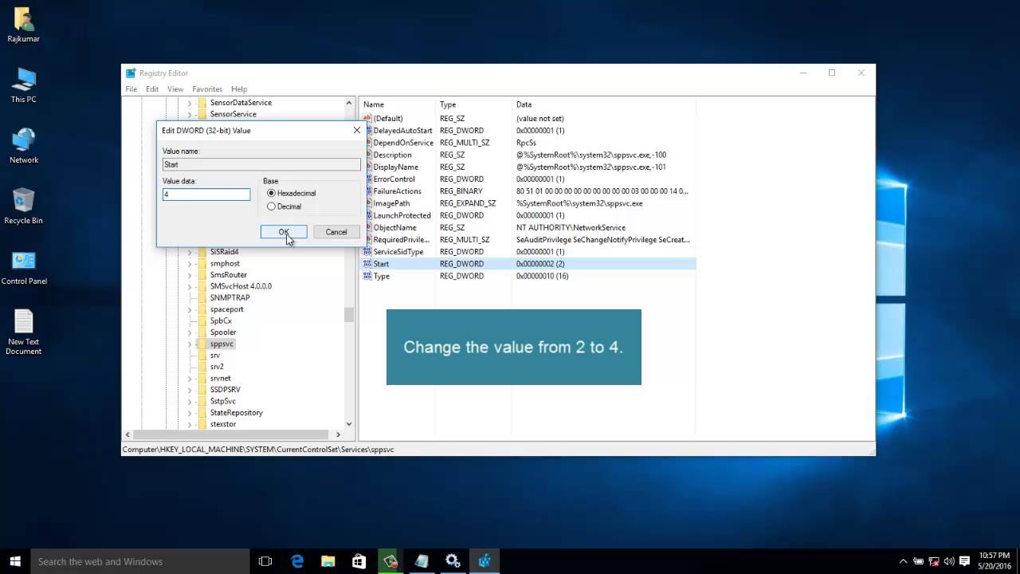Cancel the Edit DWORD dialog

coord(335,232)
